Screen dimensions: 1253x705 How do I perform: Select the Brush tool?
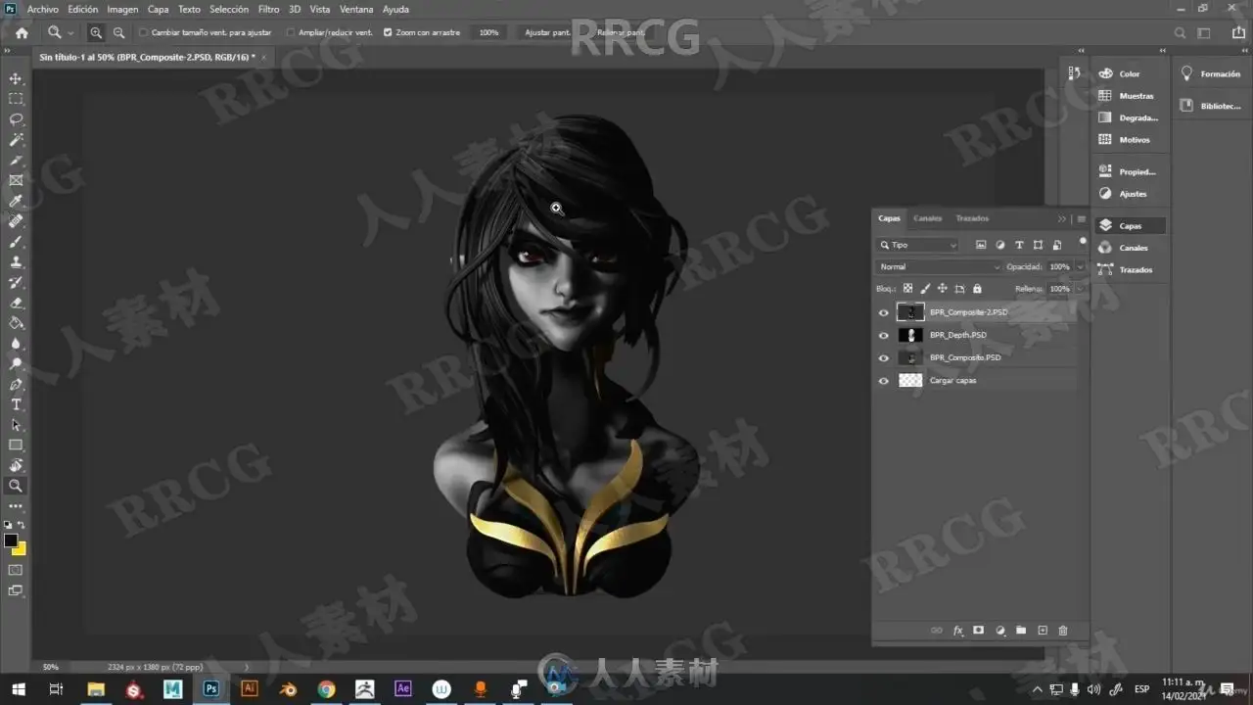pos(16,242)
